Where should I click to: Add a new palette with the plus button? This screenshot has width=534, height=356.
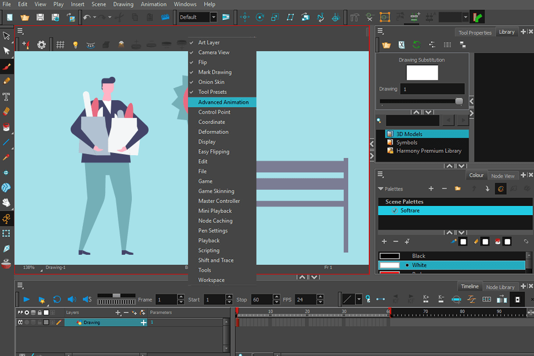tap(431, 189)
